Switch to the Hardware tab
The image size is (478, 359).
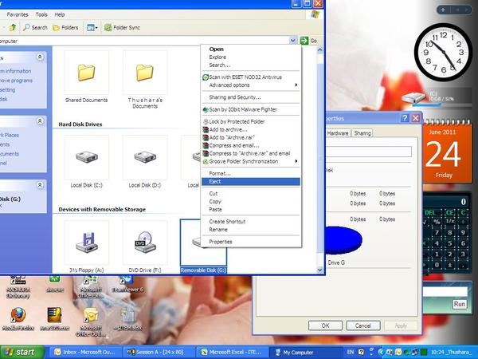[338, 133]
